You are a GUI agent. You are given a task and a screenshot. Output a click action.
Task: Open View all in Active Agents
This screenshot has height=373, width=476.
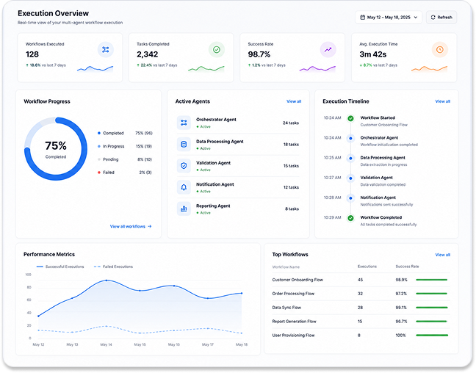click(x=294, y=101)
